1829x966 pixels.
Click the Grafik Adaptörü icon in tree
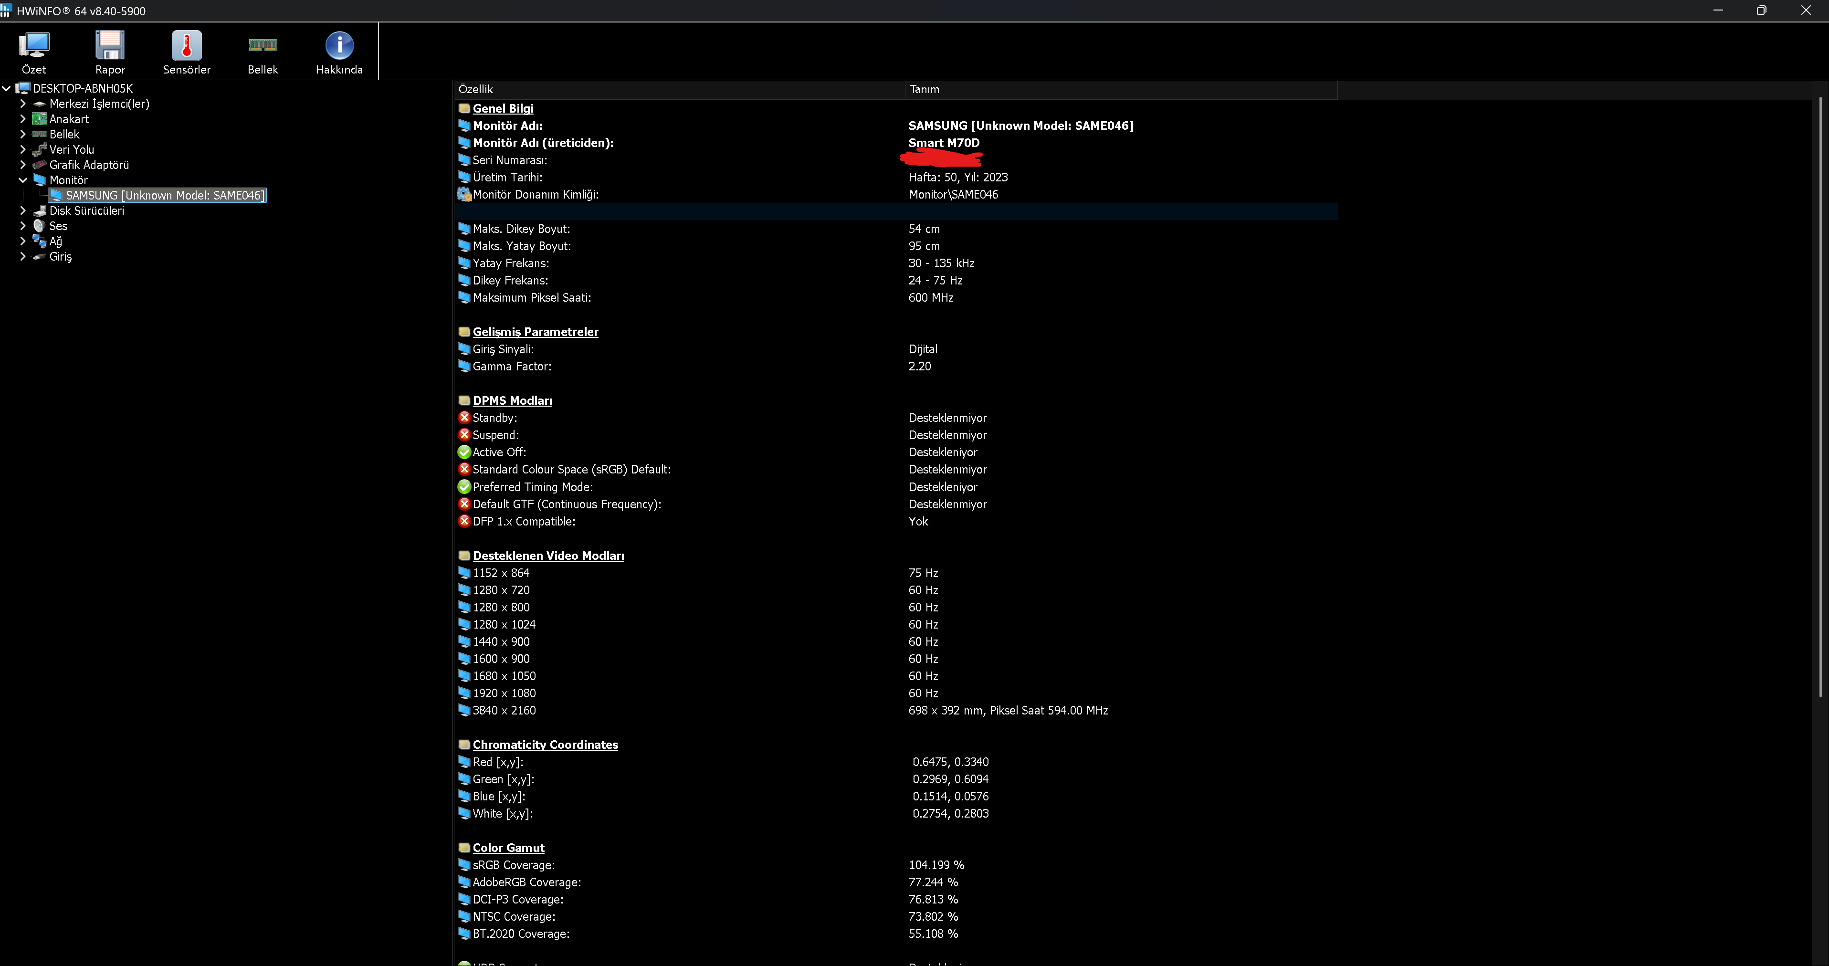[x=39, y=165]
